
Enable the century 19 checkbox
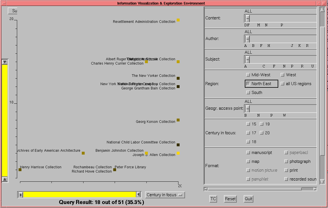pyautogui.click(x=261, y=124)
